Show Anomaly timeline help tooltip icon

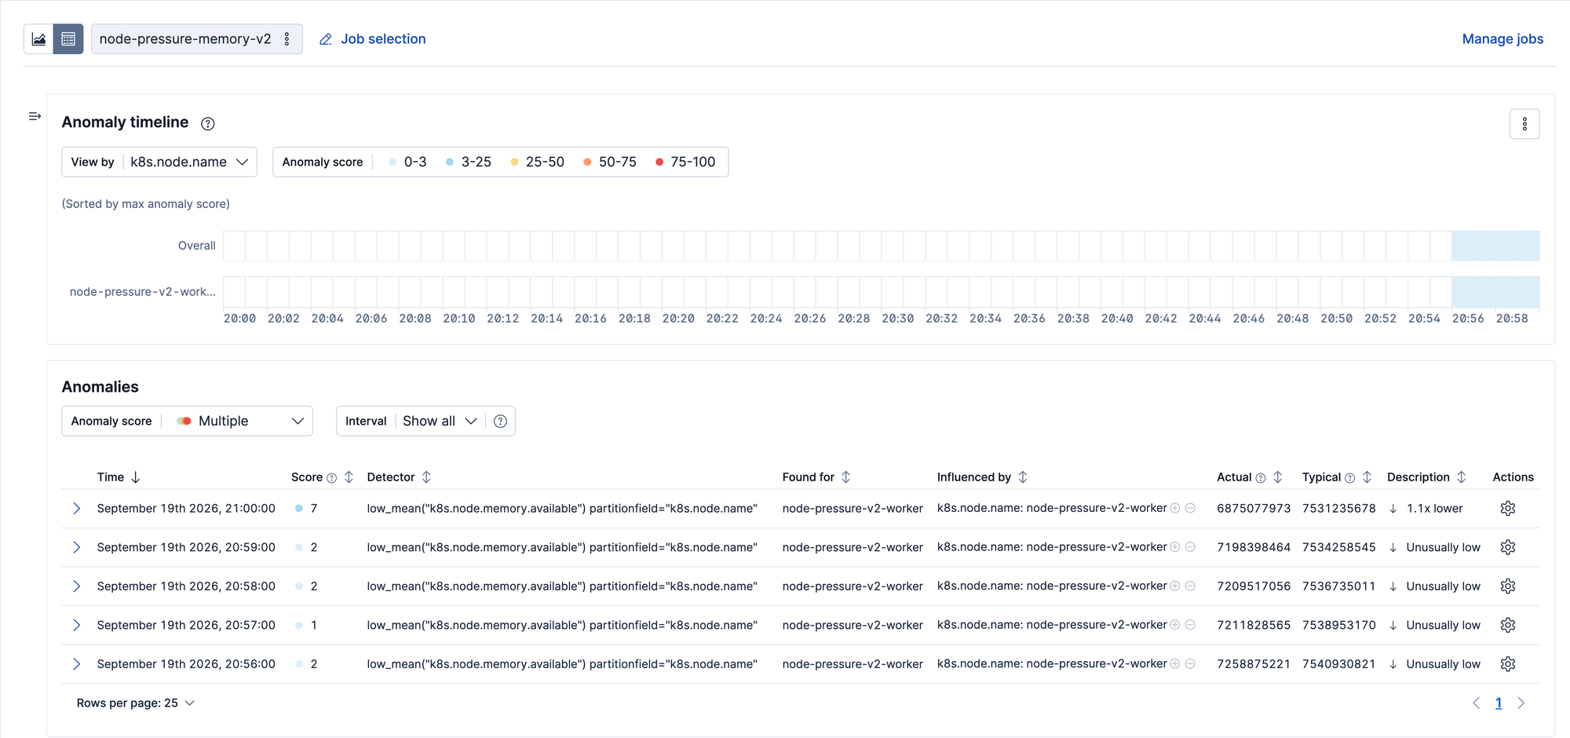208,123
